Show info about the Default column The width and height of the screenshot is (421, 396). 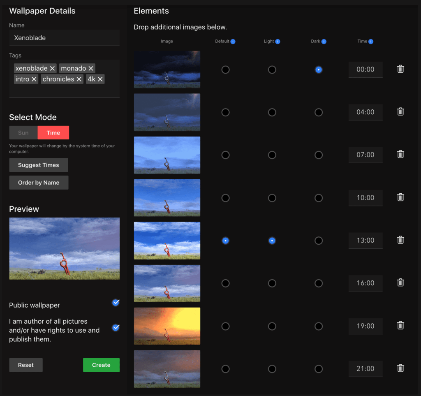pos(233,42)
